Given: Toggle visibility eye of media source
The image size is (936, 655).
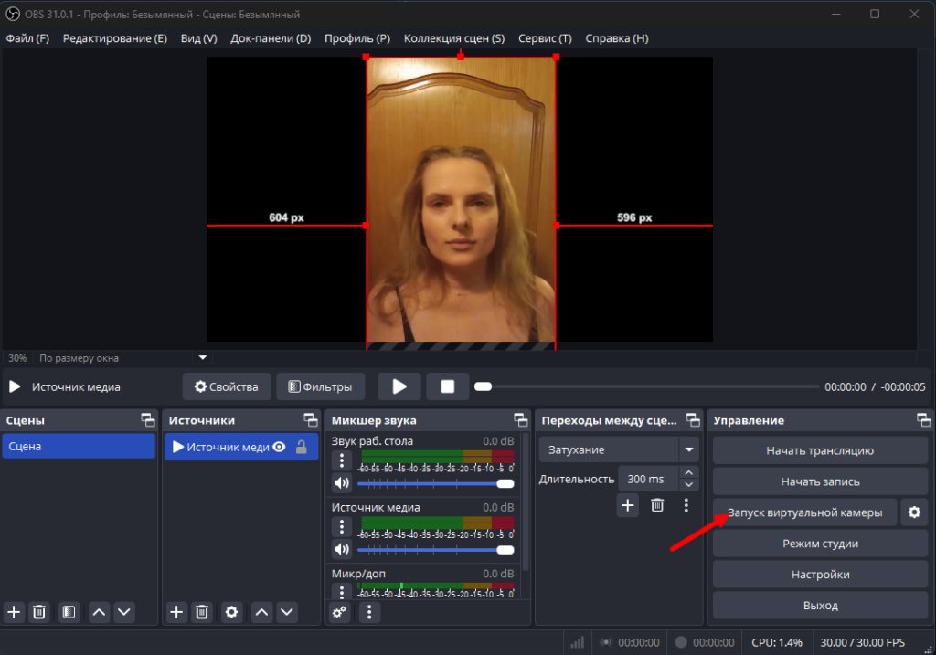Looking at the screenshot, I should (x=279, y=448).
